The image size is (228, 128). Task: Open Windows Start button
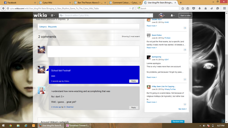[x=3, y=126]
